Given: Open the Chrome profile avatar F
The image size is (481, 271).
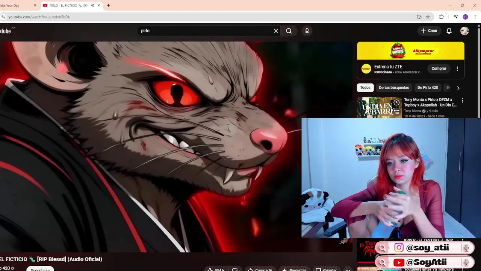Looking at the screenshot, I should [x=465, y=17].
